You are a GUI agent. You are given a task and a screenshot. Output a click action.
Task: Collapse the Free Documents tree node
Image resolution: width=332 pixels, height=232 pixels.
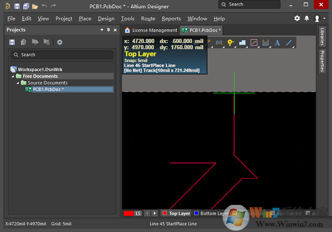pyautogui.click(x=13, y=76)
